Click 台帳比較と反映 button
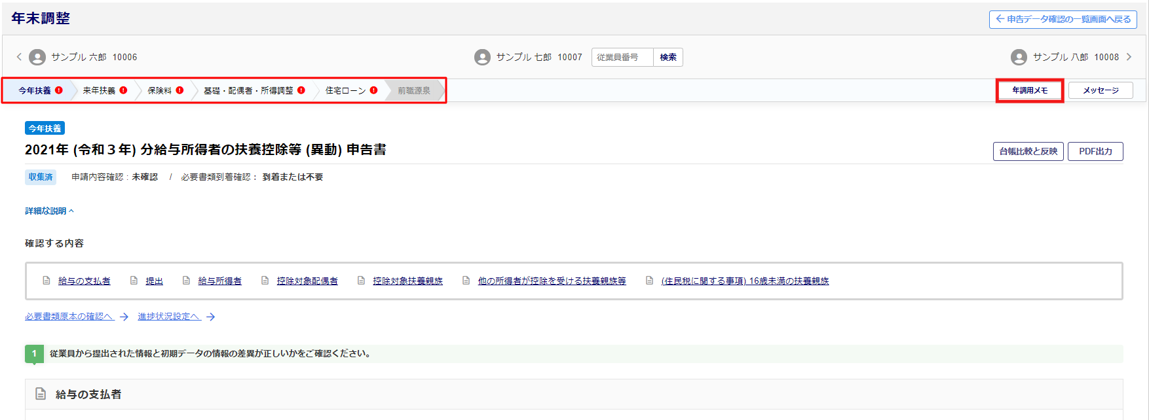This screenshot has height=420, width=1149. (x=1028, y=151)
